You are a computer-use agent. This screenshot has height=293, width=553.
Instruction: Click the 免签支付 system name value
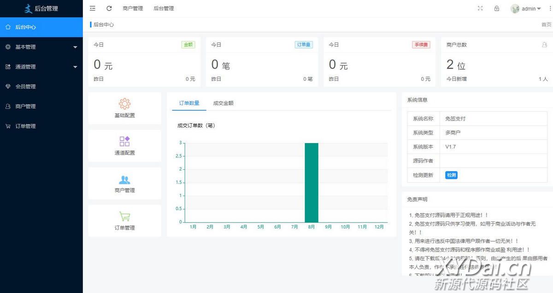pyautogui.click(x=455, y=119)
